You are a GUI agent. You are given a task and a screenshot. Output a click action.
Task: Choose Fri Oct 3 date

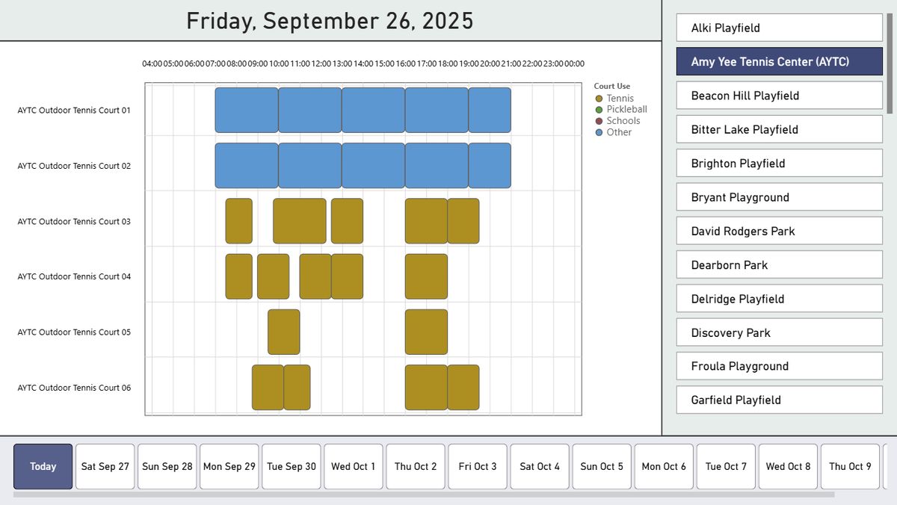(478, 467)
